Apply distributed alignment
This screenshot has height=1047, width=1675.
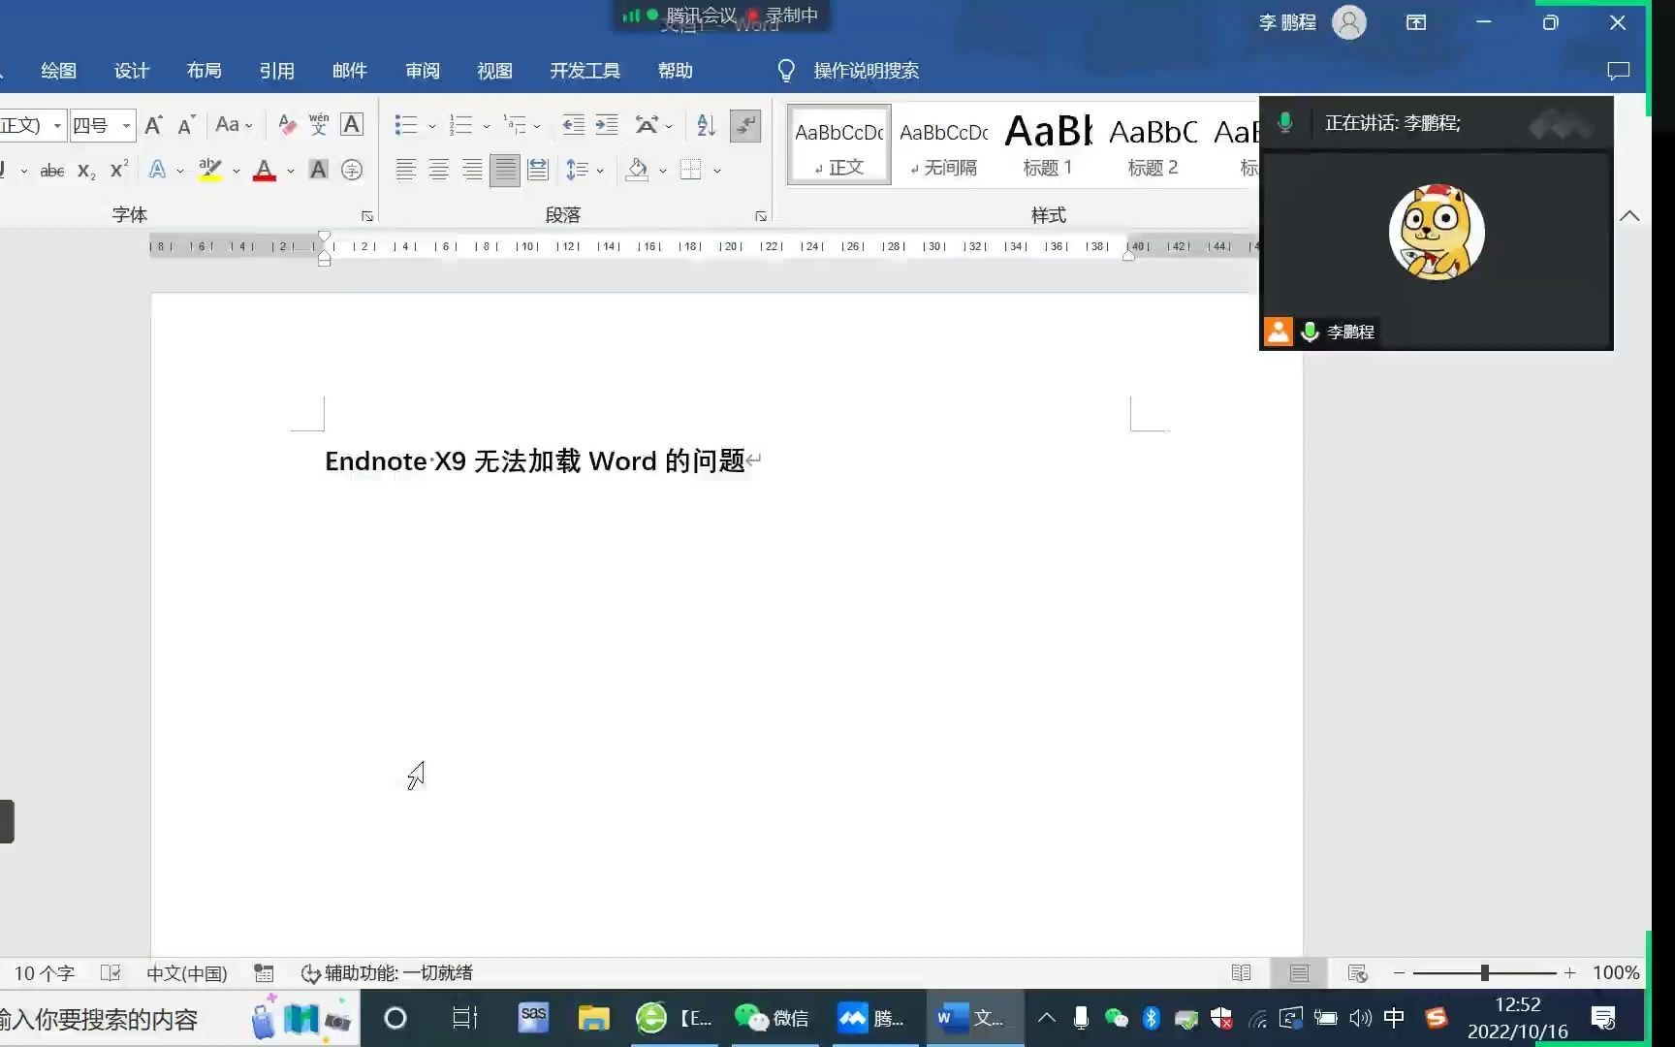tap(538, 171)
